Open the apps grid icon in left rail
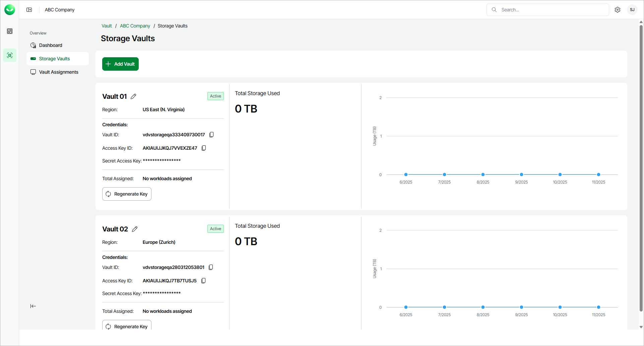This screenshot has height=346, width=644. click(x=10, y=31)
